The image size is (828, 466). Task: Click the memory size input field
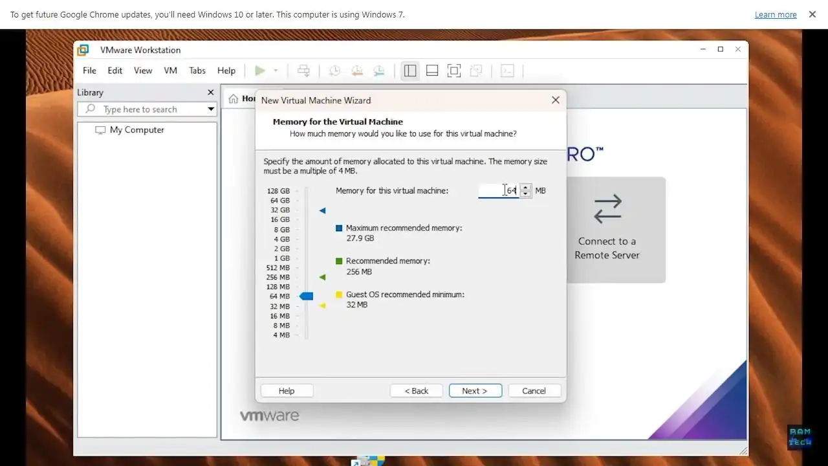499,190
